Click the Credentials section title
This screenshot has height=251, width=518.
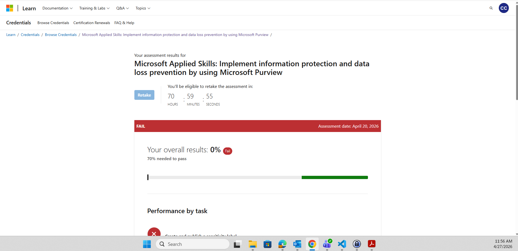pyautogui.click(x=19, y=23)
